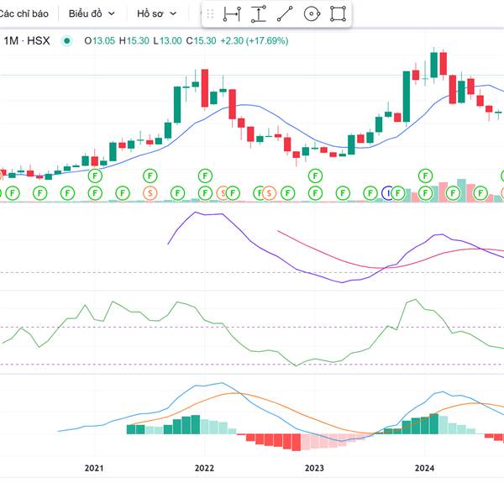The width and height of the screenshot is (504, 504).
Task: Click the large red candle at early 2022
Action: pyautogui.click(x=205, y=88)
